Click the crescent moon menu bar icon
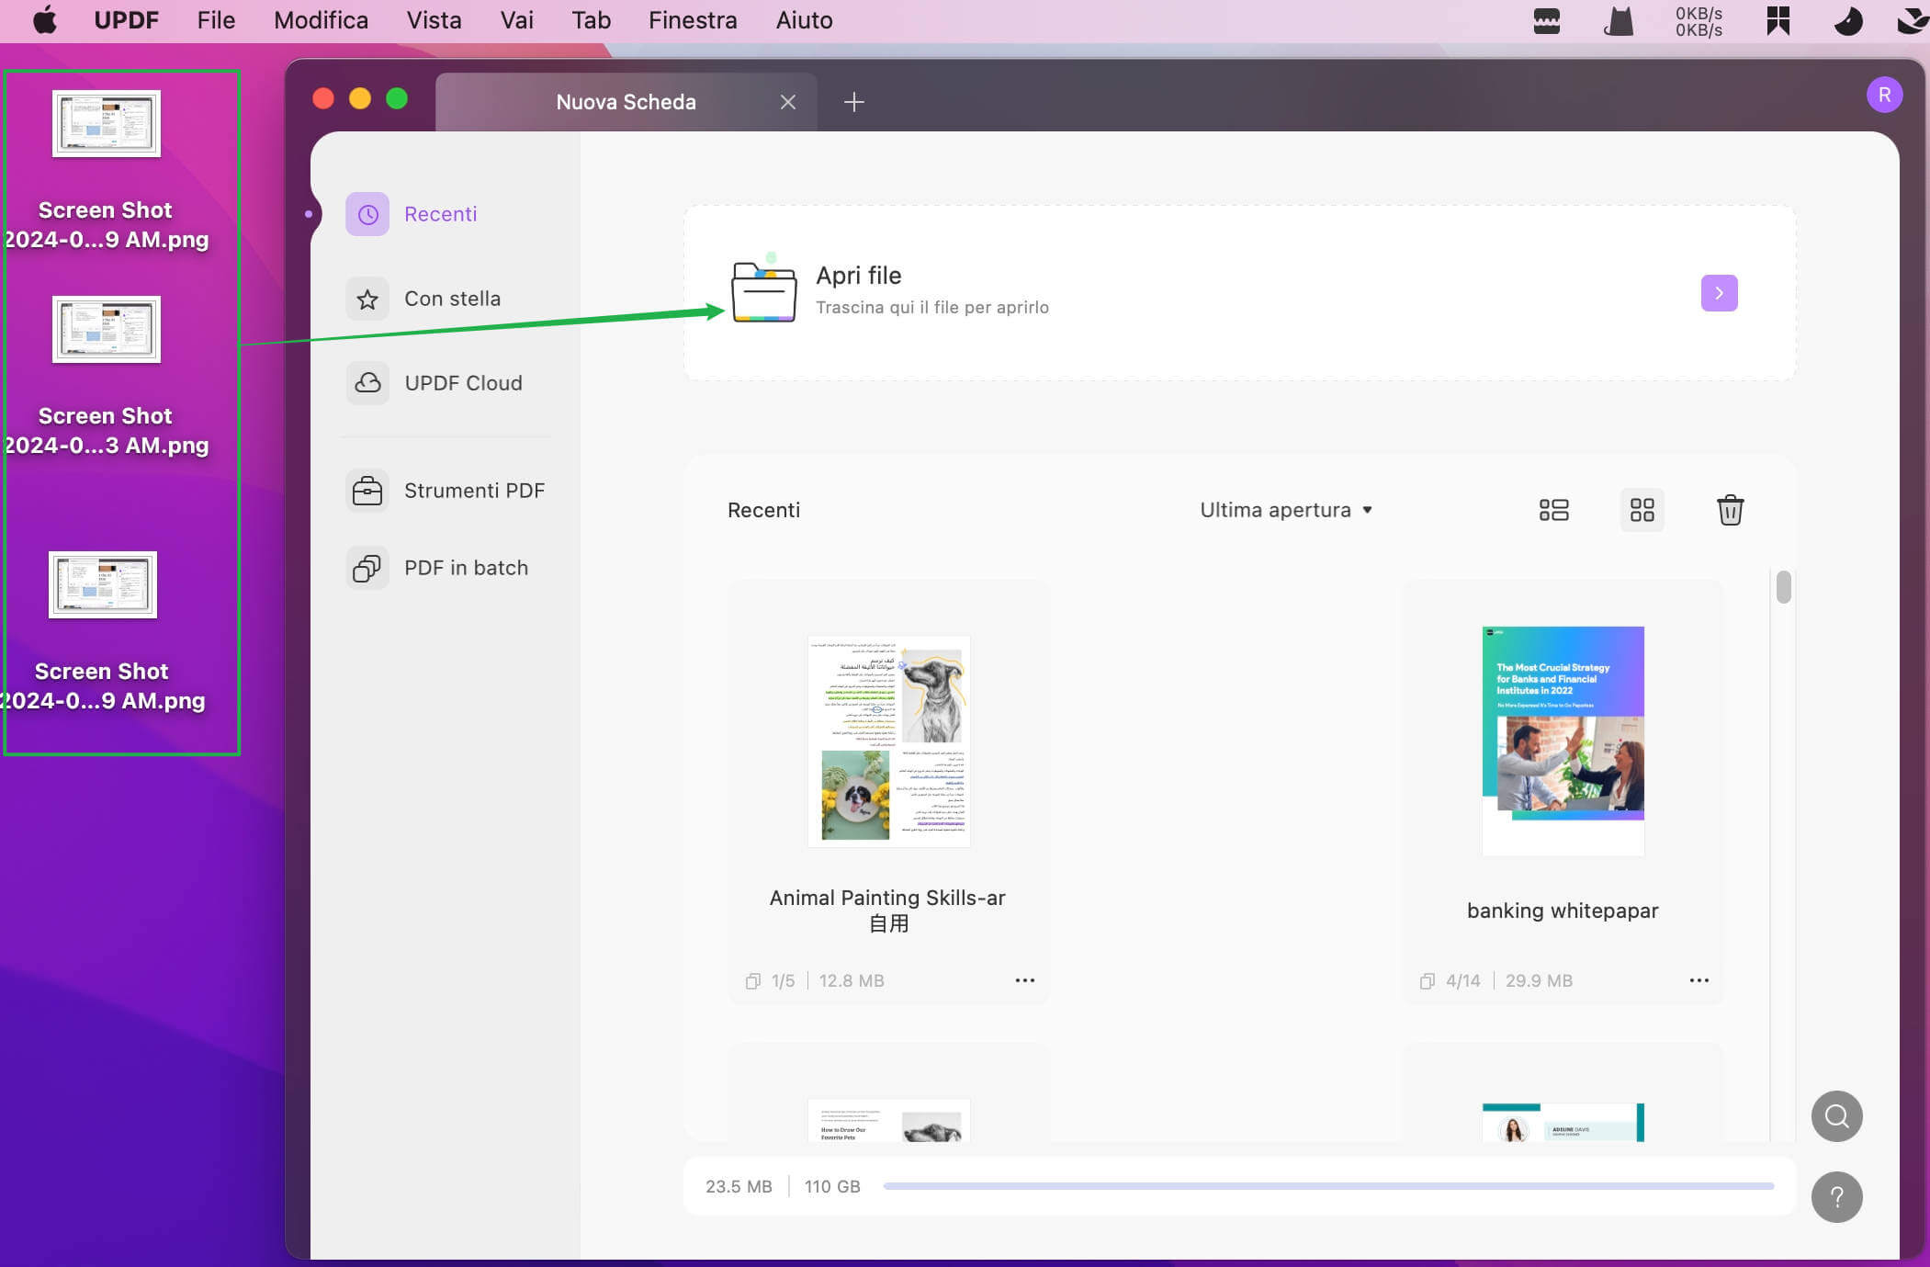Screen dimensions: 1930x1267 pos(1847,21)
